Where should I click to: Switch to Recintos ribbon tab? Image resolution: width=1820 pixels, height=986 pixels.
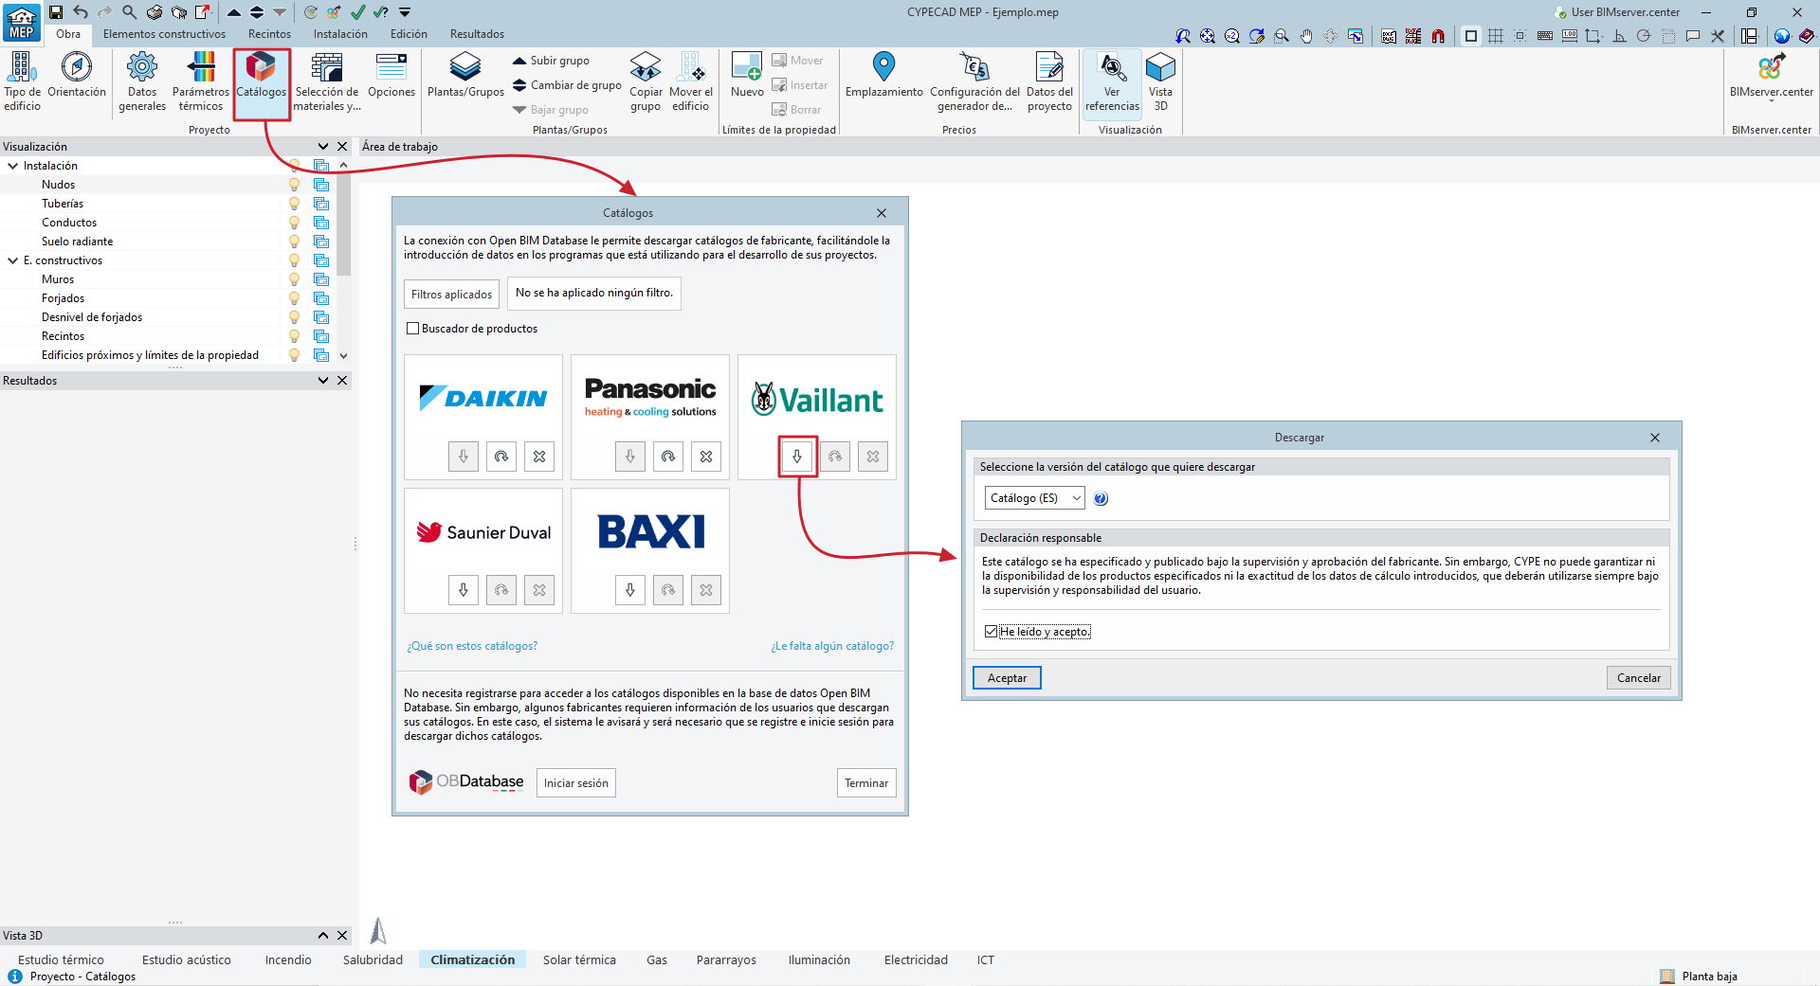tap(269, 34)
